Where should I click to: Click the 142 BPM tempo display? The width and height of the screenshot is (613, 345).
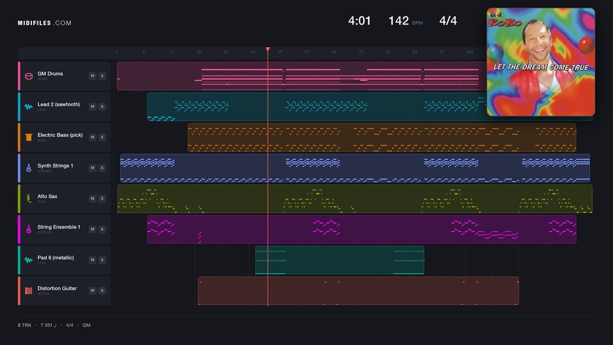pyautogui.click(x=405, y=21)
